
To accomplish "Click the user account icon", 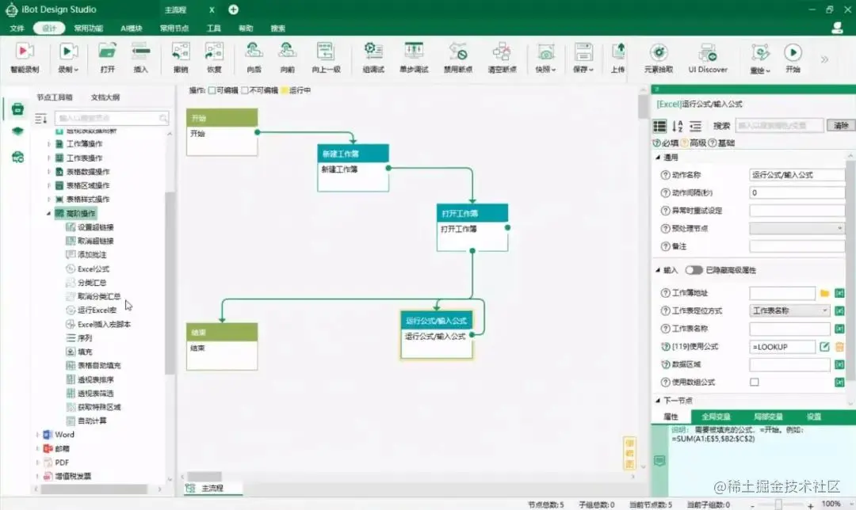I will click(x=837, y=28).
